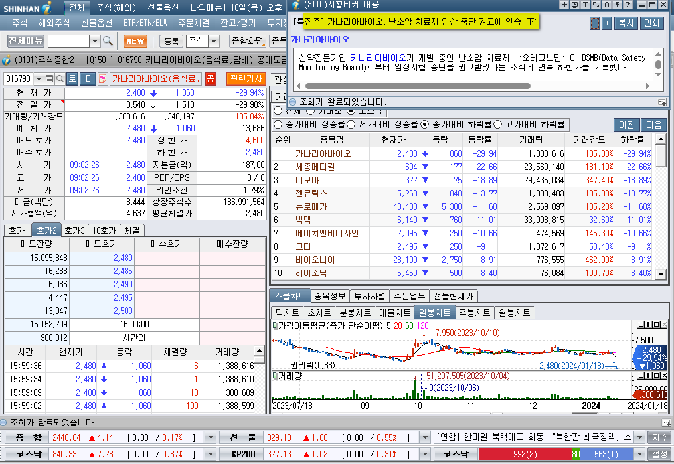This screenshot has width=674, height=464.
Task: Click the E button in stock toolbar
Action: (88, 78)
